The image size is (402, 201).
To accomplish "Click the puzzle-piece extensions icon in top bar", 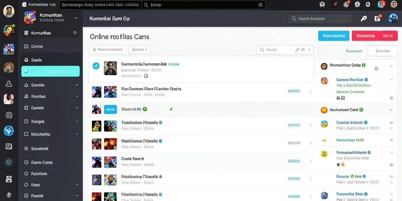I will 322,4.
